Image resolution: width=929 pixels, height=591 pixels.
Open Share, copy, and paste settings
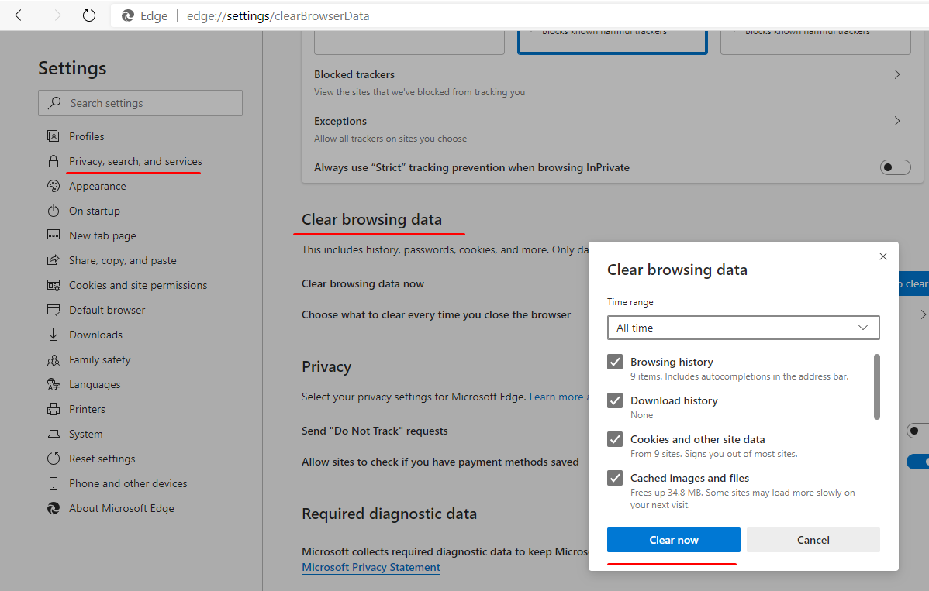(123, 260)
